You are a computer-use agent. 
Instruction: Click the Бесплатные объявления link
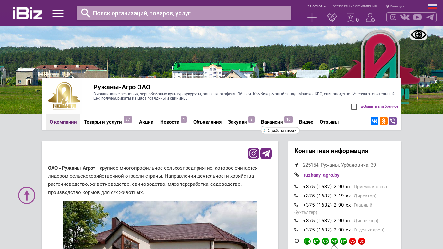point(354,6)
